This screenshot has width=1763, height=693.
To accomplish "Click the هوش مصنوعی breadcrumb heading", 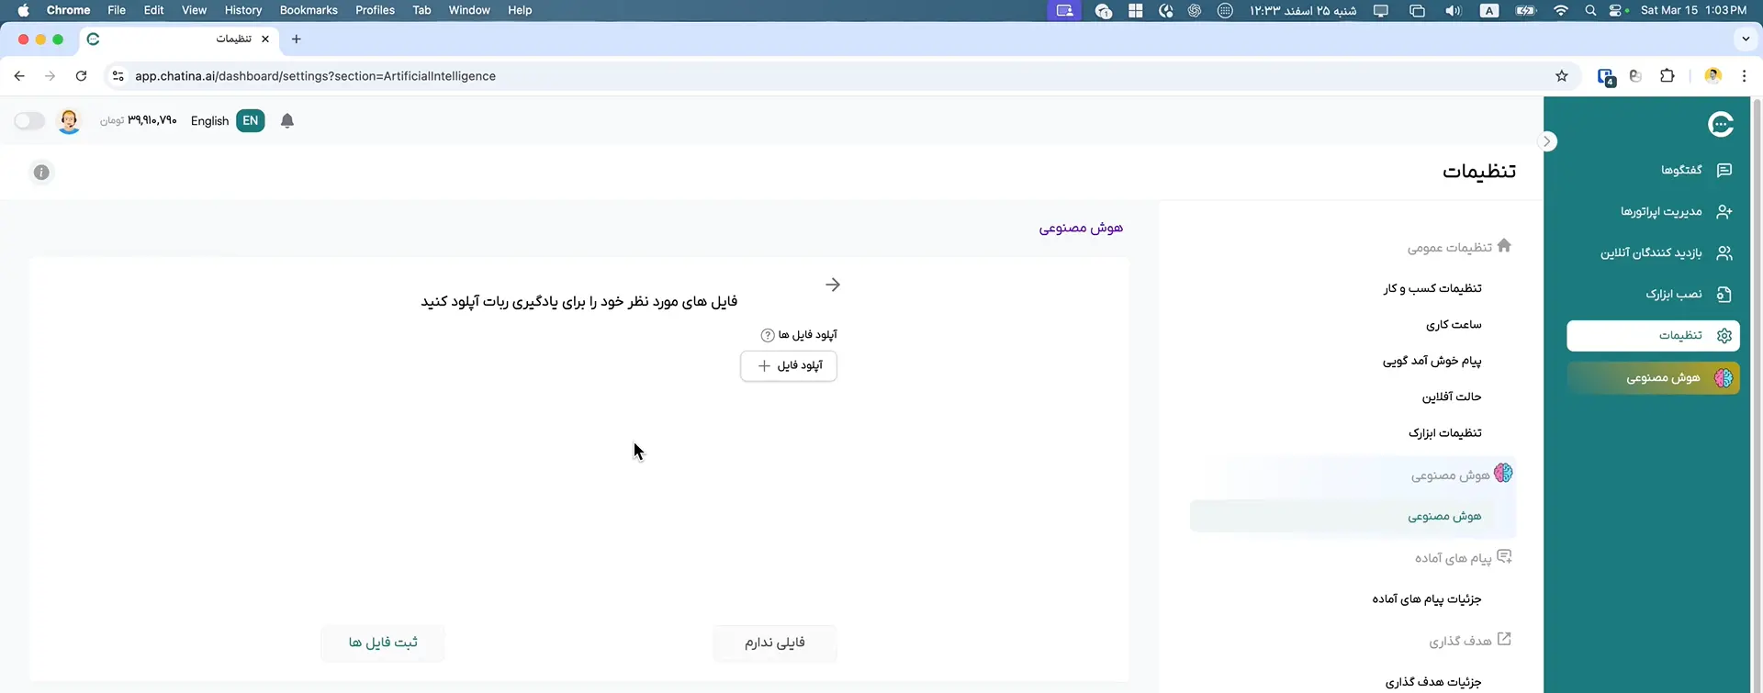I will coord(1081,228).
